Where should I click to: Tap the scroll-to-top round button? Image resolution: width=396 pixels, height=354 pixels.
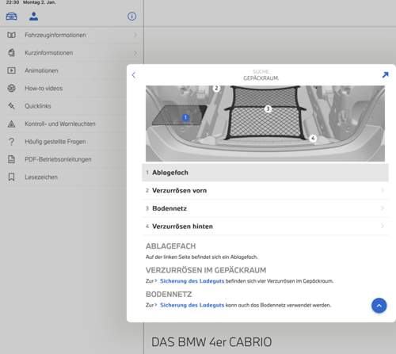click(379, 306)
